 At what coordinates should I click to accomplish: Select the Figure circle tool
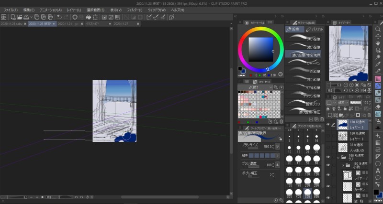click(x=378, y=163)
